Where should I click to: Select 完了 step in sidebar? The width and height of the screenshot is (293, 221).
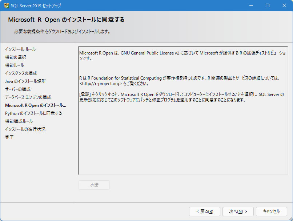click(9, 137)
